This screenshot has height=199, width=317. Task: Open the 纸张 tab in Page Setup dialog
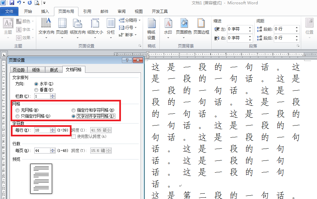pyautogui.click(x=36, y=70)
